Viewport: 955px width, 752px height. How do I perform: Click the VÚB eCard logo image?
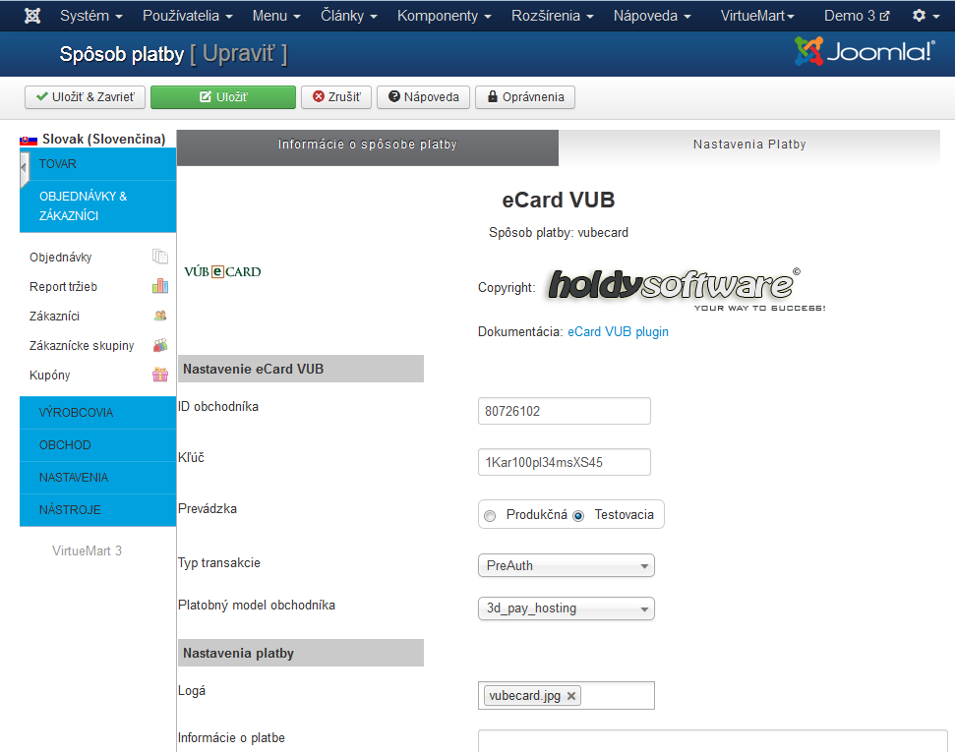[222, 271]
